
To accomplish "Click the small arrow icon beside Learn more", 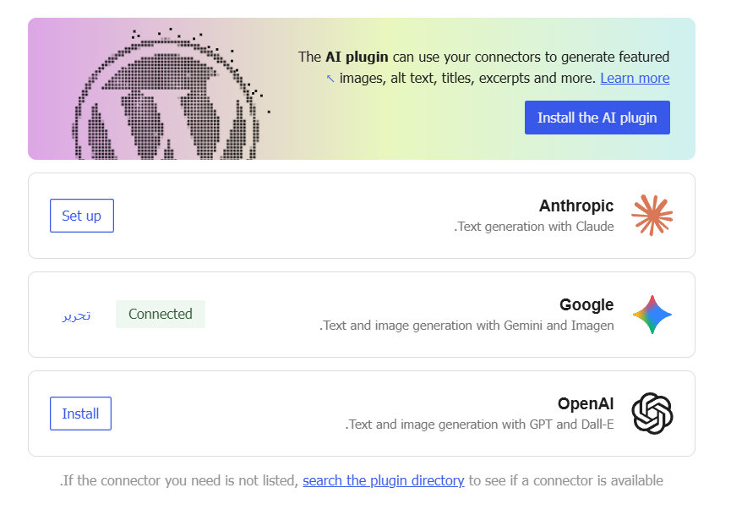I will 330,79.
